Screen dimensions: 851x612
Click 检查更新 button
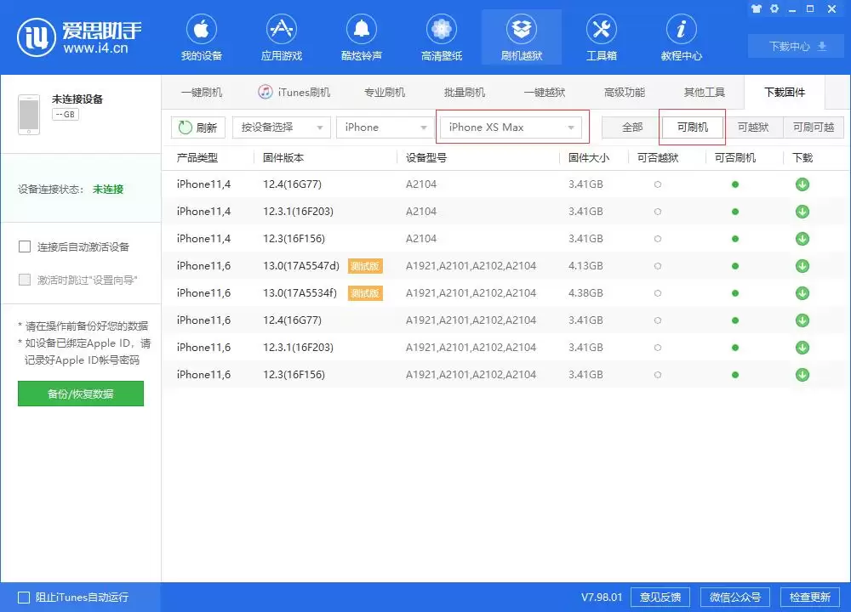click(x=810, y=598)
